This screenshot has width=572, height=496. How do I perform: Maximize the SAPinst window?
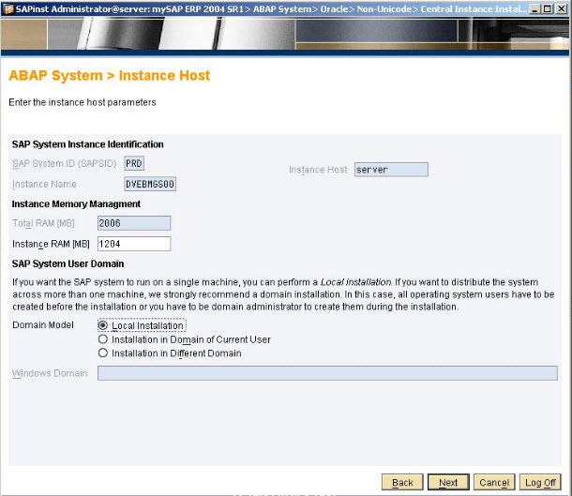tap(548, 8)
